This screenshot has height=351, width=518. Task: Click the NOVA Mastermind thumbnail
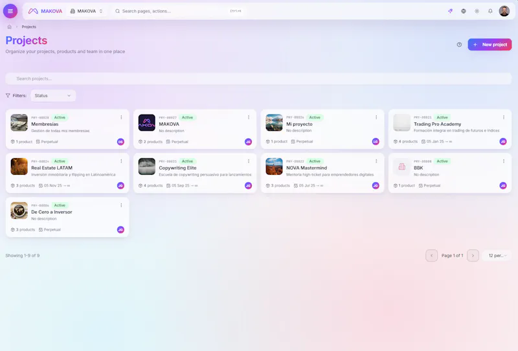click(x=274, y=166)
